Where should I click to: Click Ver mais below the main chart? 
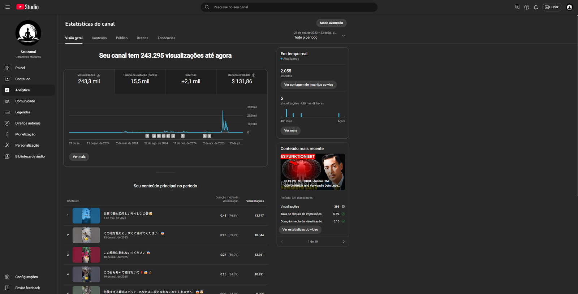[79, 157]
